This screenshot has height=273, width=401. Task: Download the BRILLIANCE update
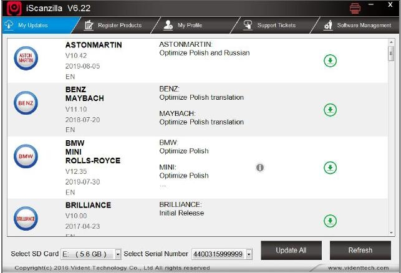[x=330, y=221]
